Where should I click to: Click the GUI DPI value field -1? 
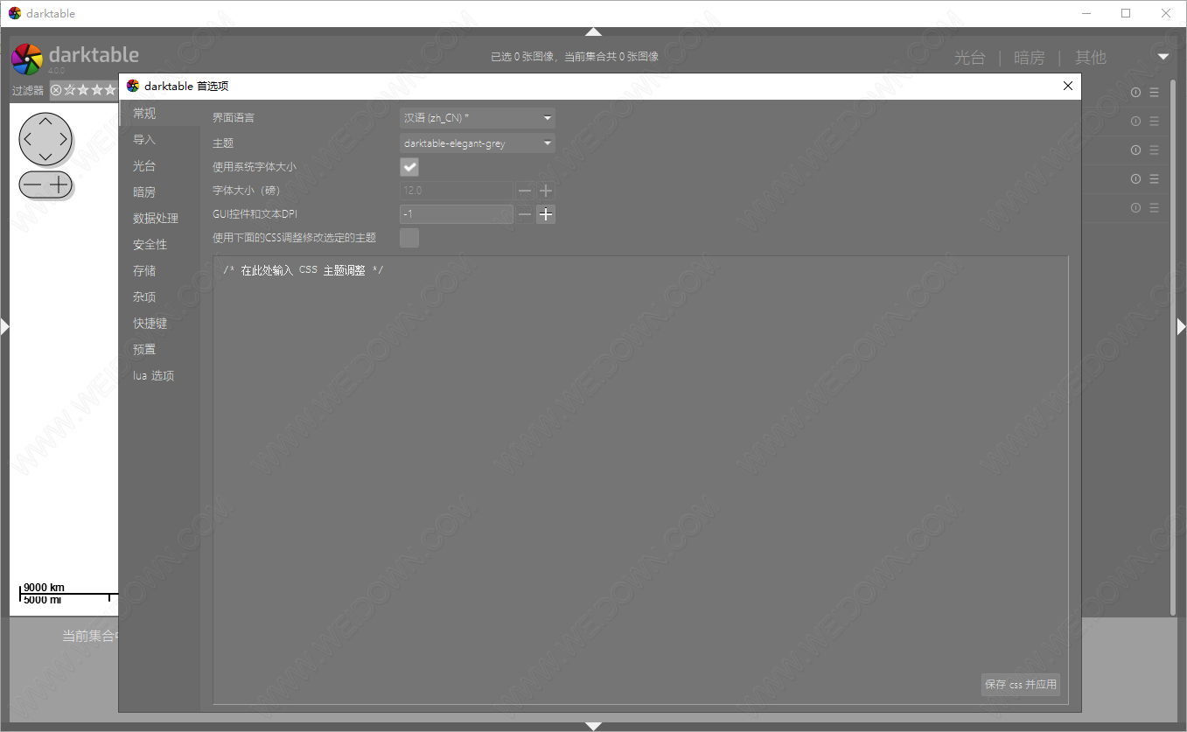[x=457, y=214]
